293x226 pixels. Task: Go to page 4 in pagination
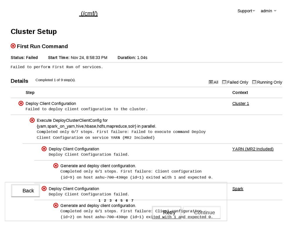click(116, 200)
